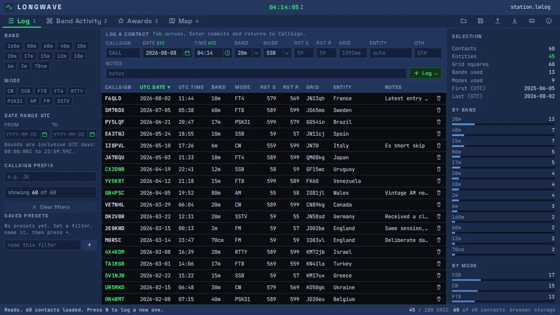Toggle the 17m band filter
Viewport: 560px width, 315px height.
tap(29, 56)
